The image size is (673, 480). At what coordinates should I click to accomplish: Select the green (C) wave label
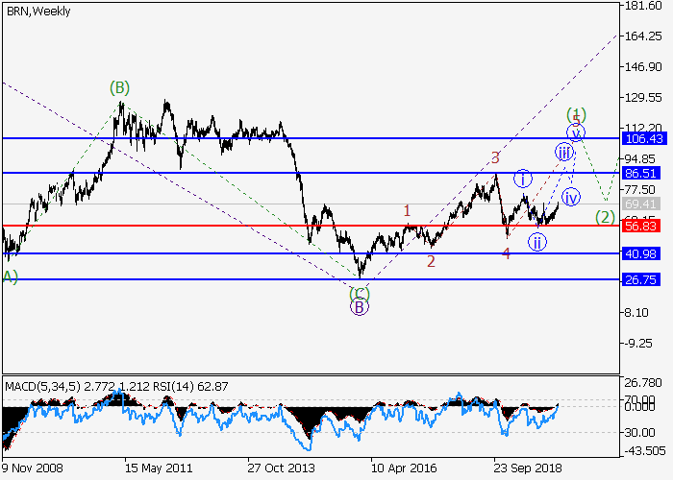click(359, 292)
